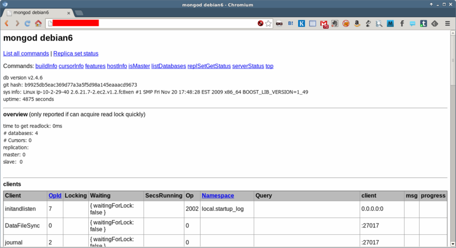
Task: Click the Chromium window icon in title bar
Action: (5, 5)
